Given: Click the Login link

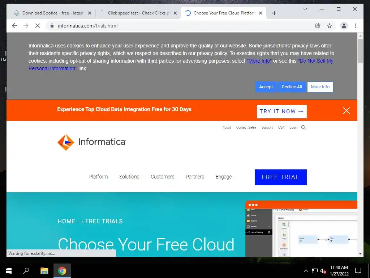Looking at the screenshot, I should [x=293, y=127].
